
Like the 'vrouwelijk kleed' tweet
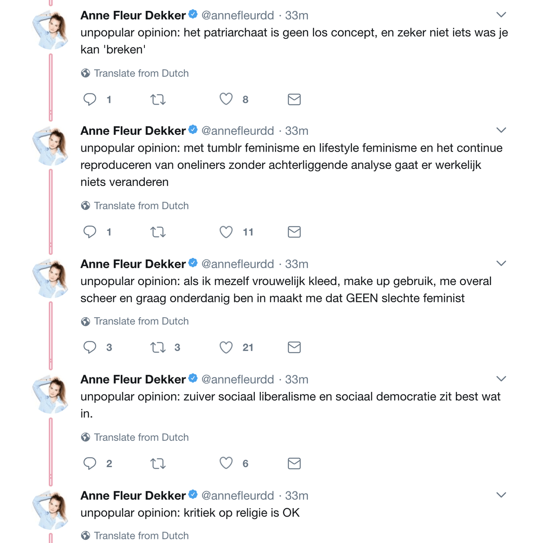point(226,348)
